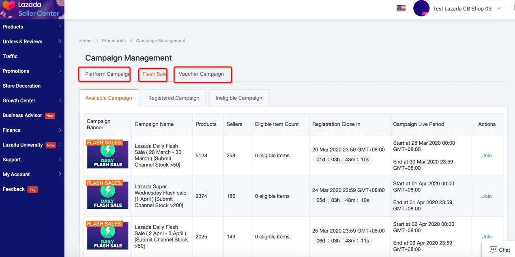Click the products count 2374
The width and height of the screenshot is (515, 257).
coord(201,196)
